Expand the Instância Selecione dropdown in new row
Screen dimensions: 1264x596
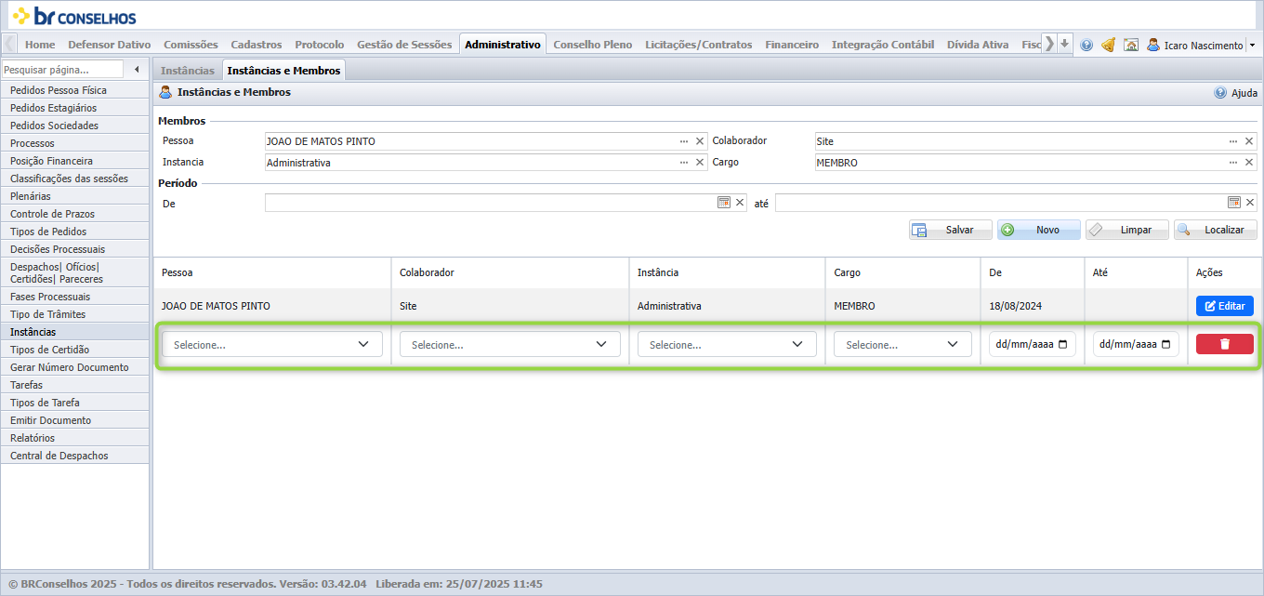tap(727, 344)
